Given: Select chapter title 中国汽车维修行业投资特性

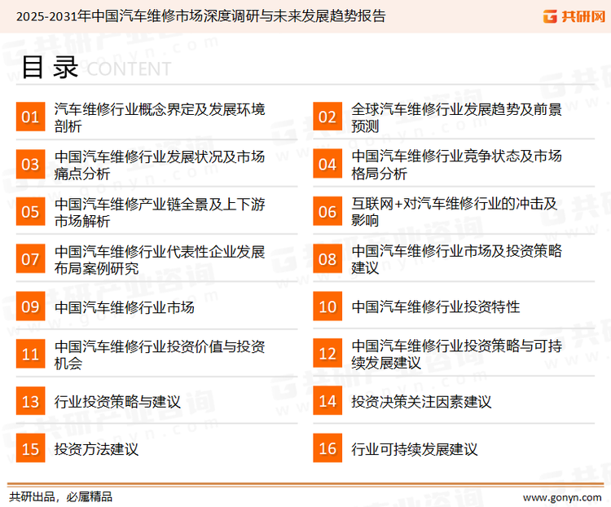Looking at the screenshot, I should 436,307.
